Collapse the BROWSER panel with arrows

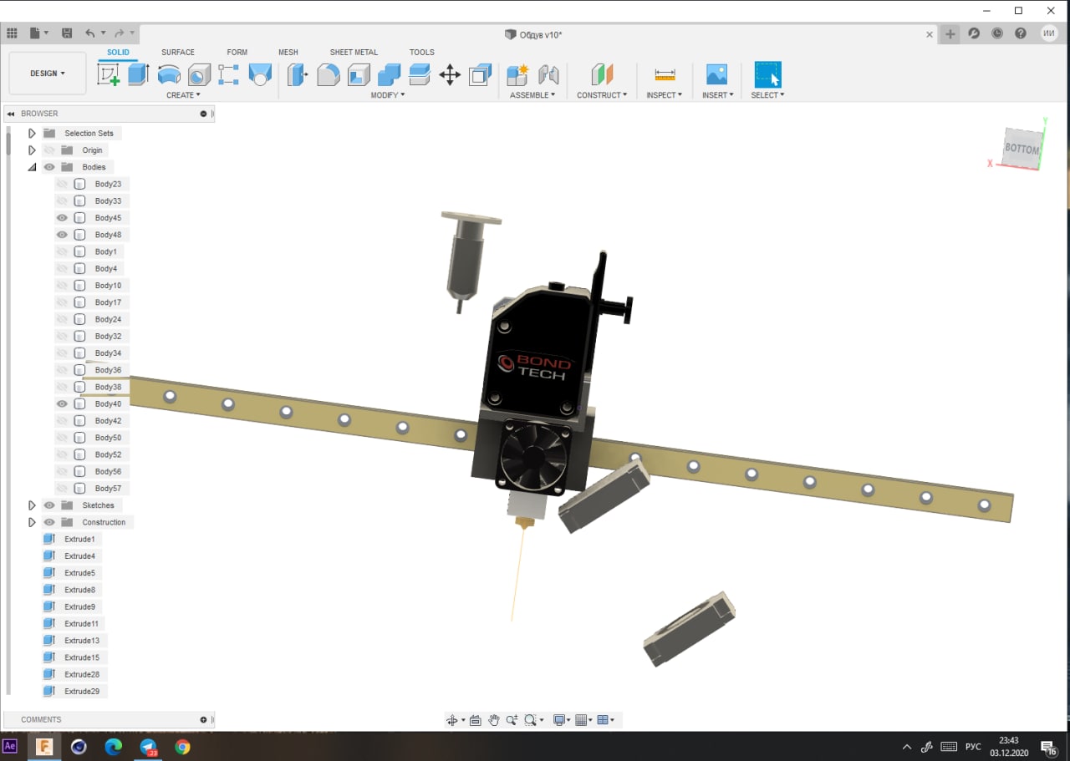click(x=11, y=114)
